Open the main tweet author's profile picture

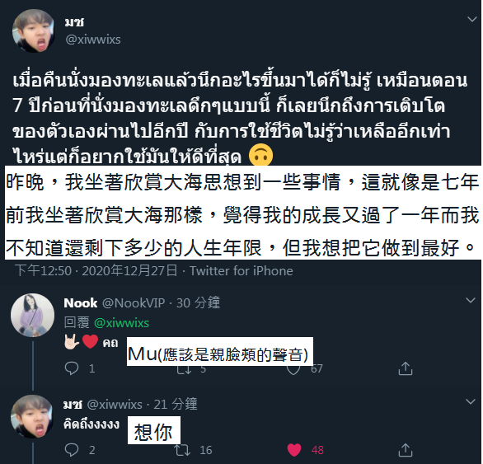tap(34, 30)
